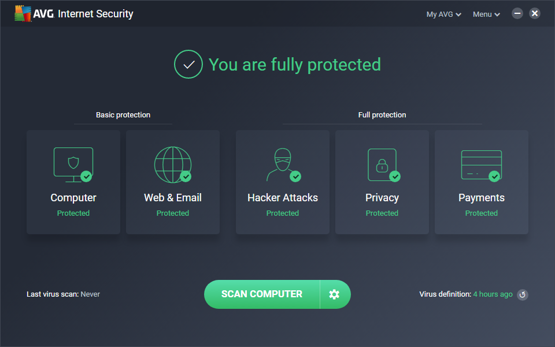Open scan settings via the gear icon

pos(335,294)
